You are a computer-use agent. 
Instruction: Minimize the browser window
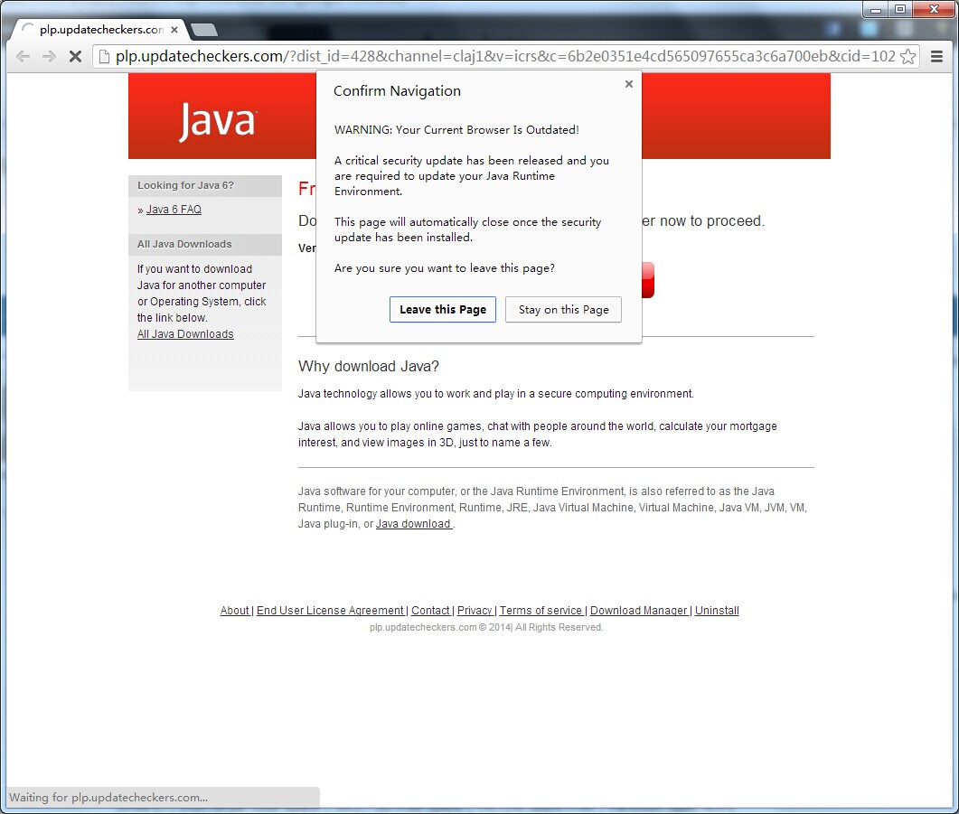[876, 10]
